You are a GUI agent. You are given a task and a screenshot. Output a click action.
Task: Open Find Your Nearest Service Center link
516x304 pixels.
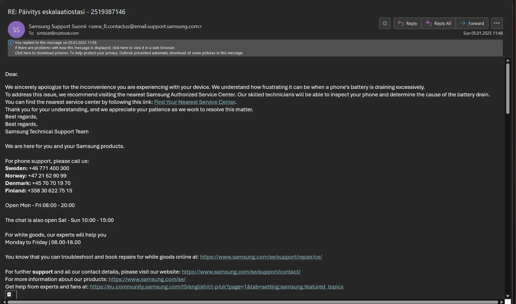[195, 102]
